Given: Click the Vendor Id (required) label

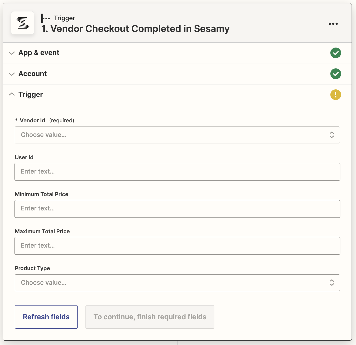Looking at the screenshot, I should [x=44, y=121].
